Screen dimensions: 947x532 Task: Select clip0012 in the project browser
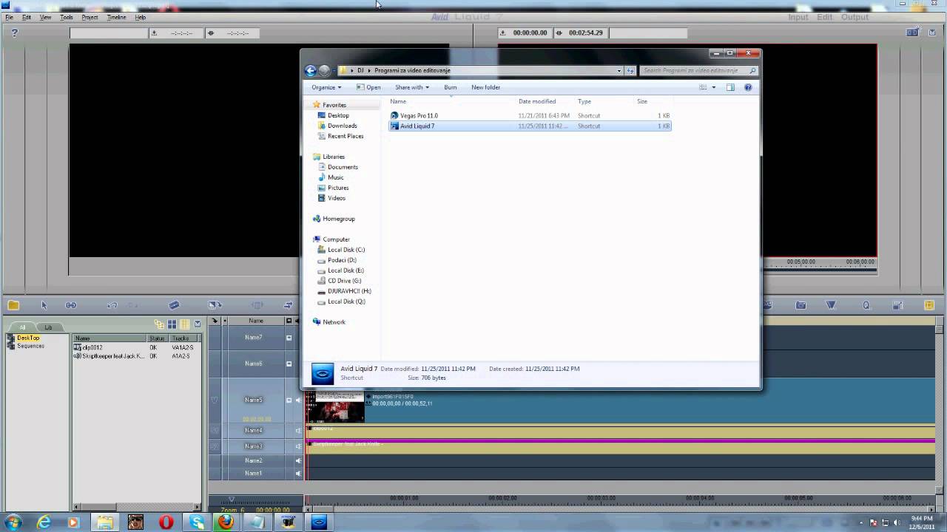tap(92, 347)
